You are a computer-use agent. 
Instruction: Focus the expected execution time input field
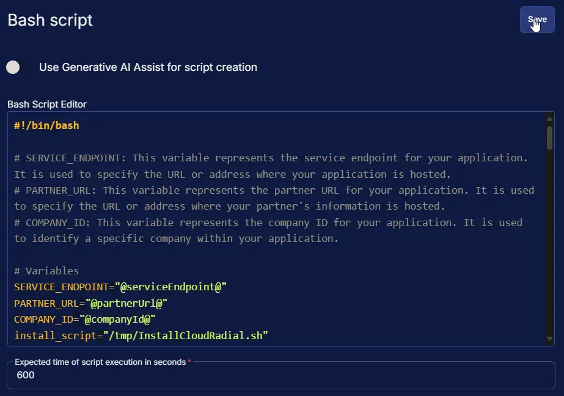tap(281, 375)
